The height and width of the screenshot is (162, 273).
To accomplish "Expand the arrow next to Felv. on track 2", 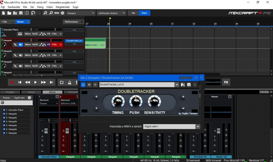I will (x=61, y=45).
